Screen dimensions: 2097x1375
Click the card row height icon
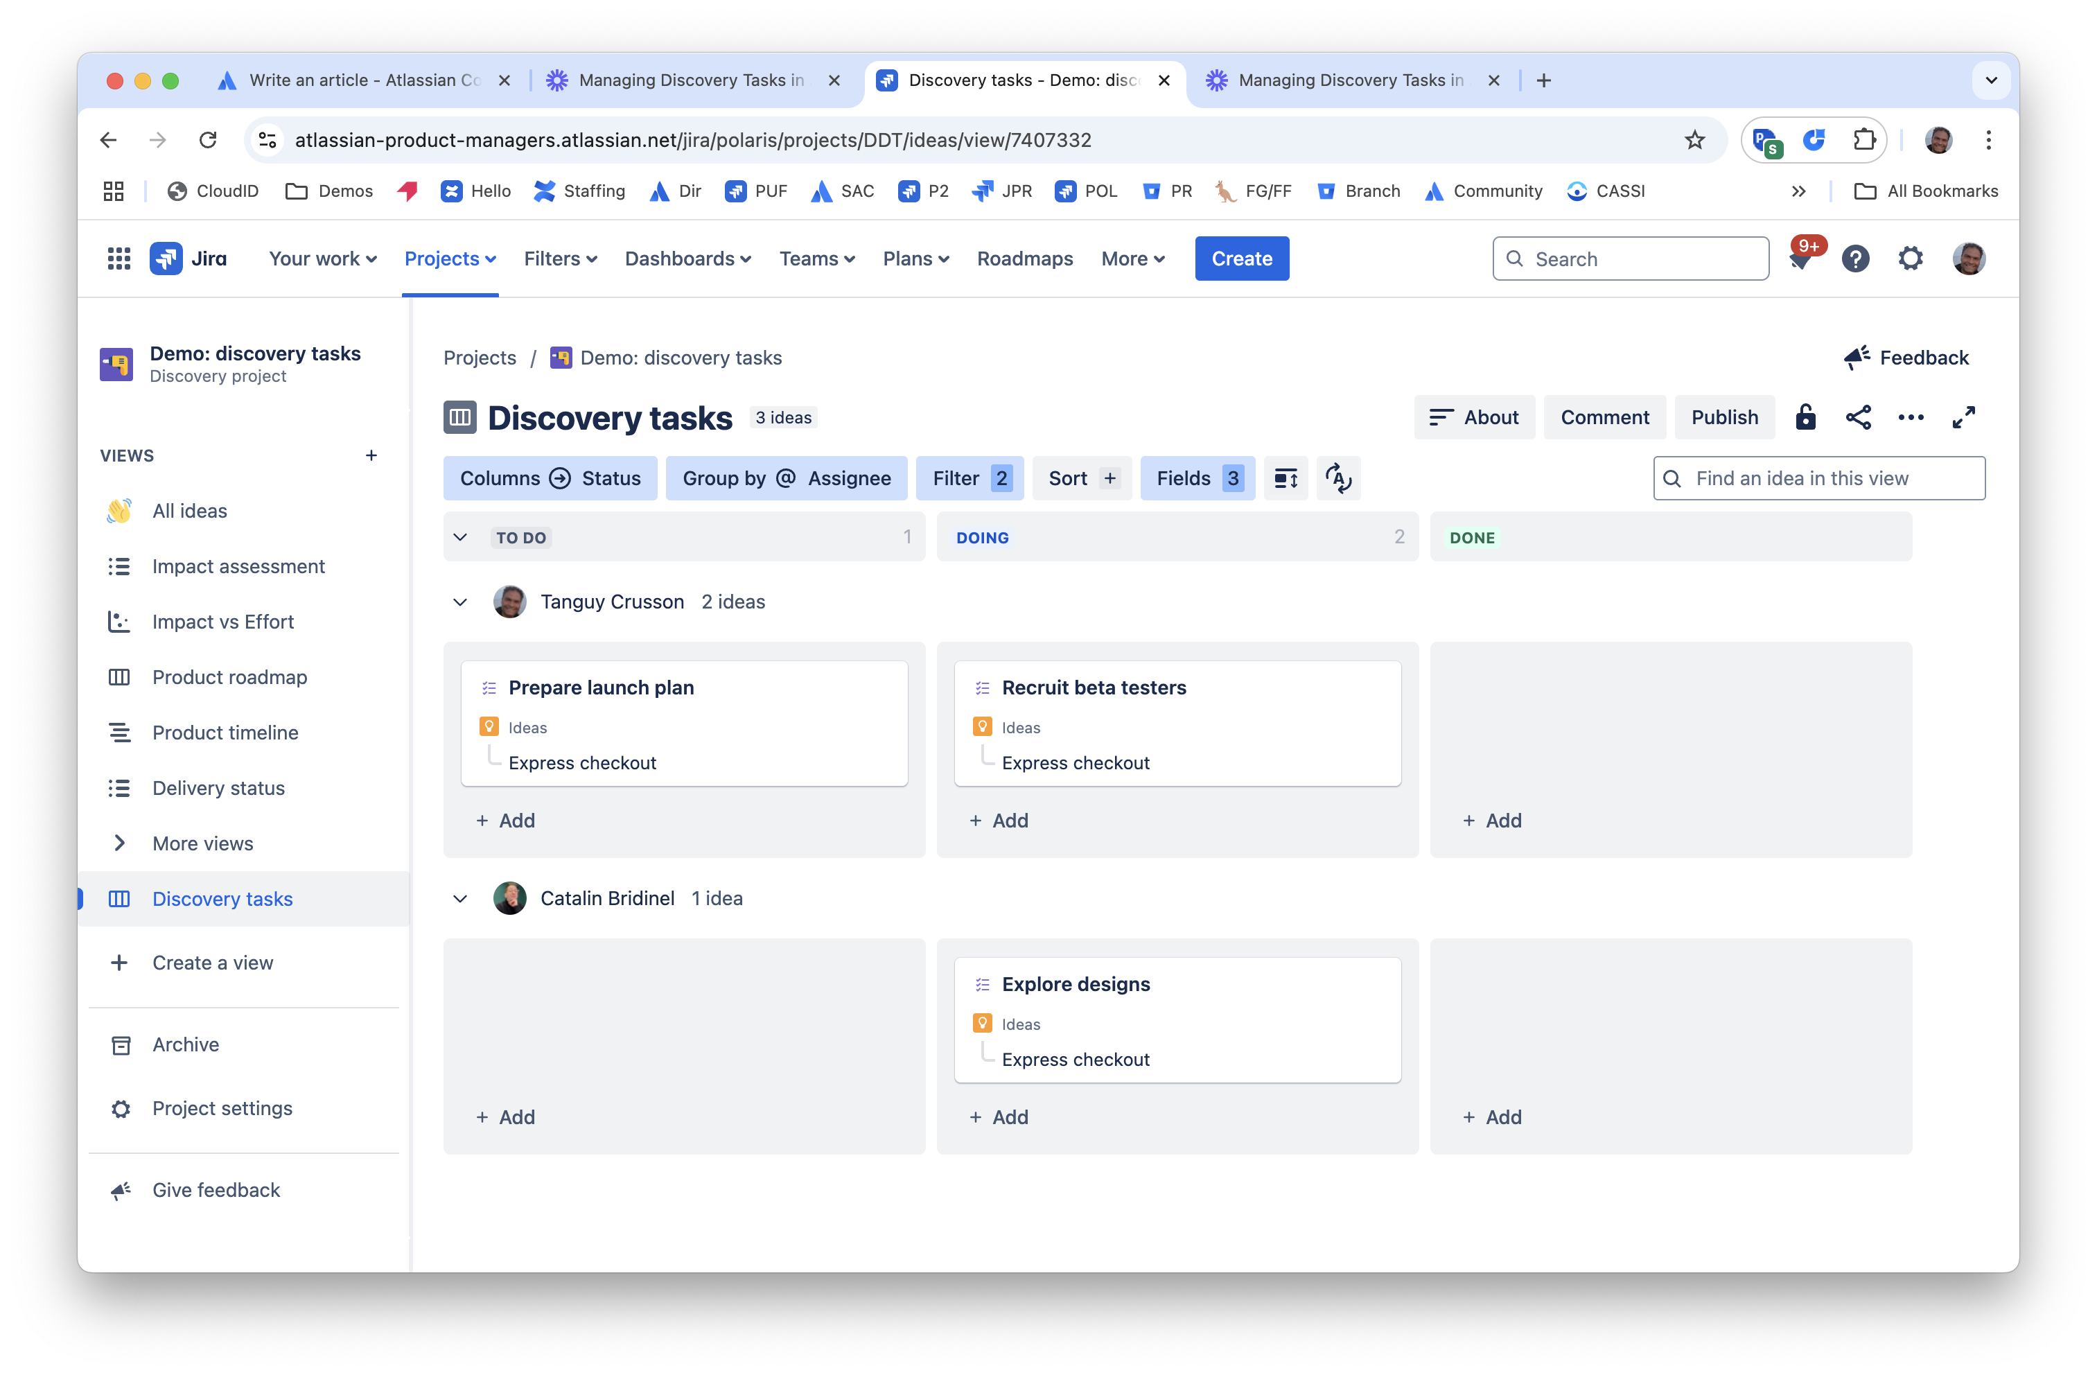[1286, 478]
